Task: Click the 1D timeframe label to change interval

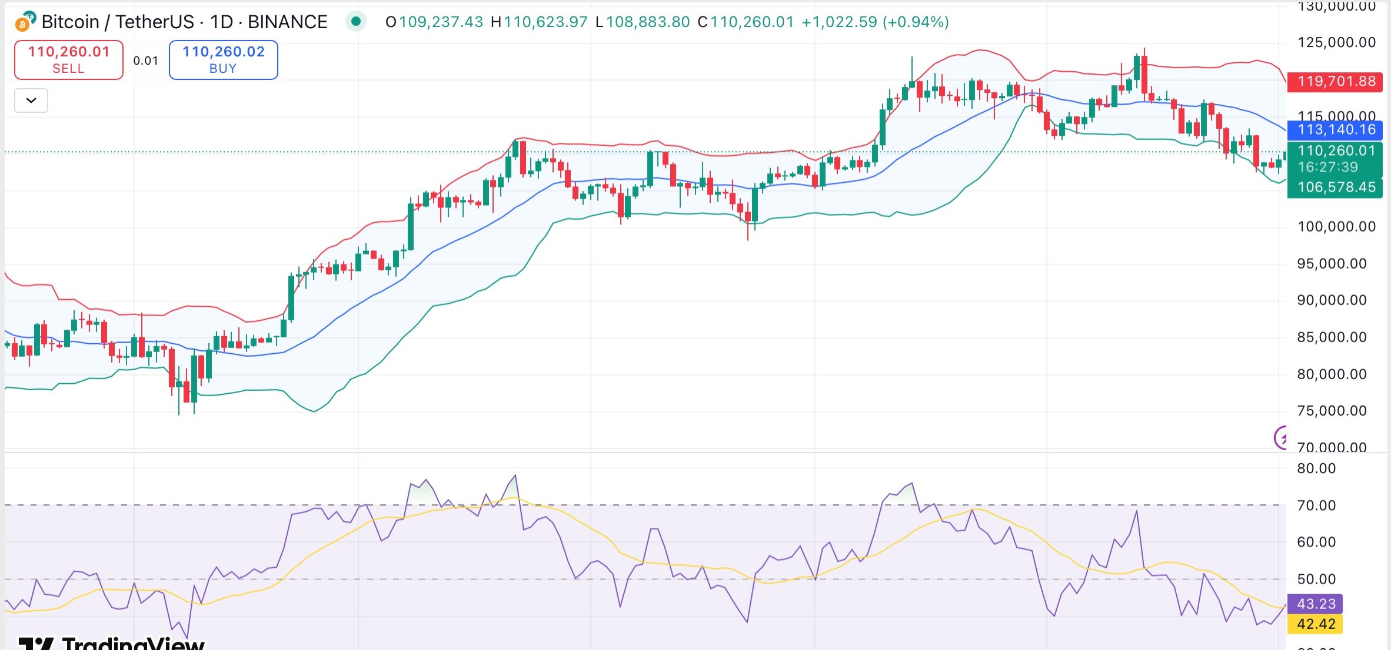Action: pyautogui.click(x=224, y=21)
